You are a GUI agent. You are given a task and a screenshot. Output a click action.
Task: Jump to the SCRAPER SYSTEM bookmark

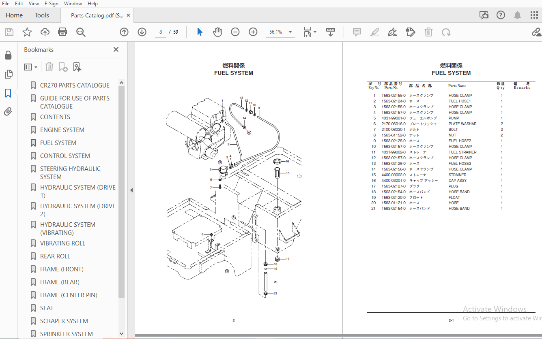pyautogui.click(x=64, y=321)
